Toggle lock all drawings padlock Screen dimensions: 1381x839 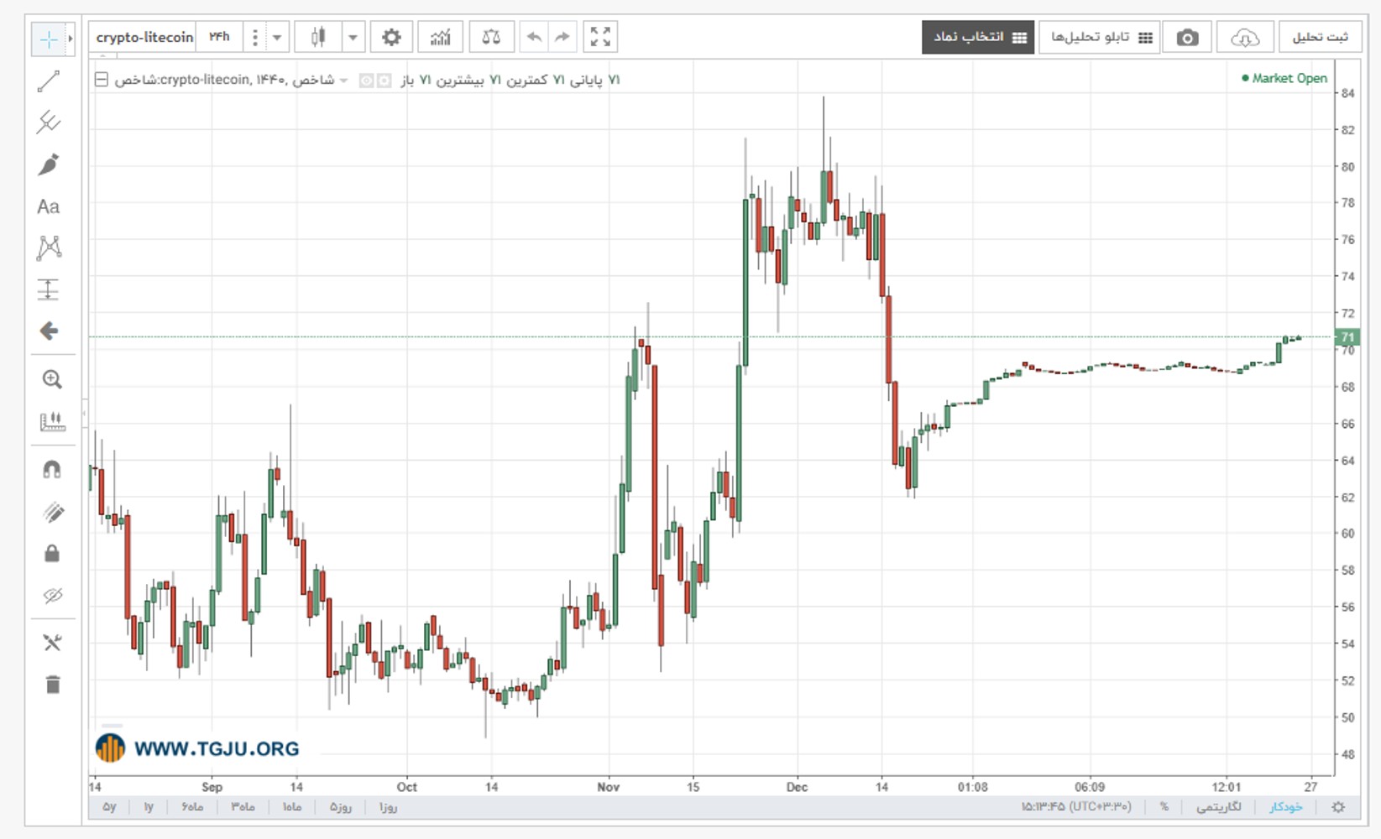[52, 554]
